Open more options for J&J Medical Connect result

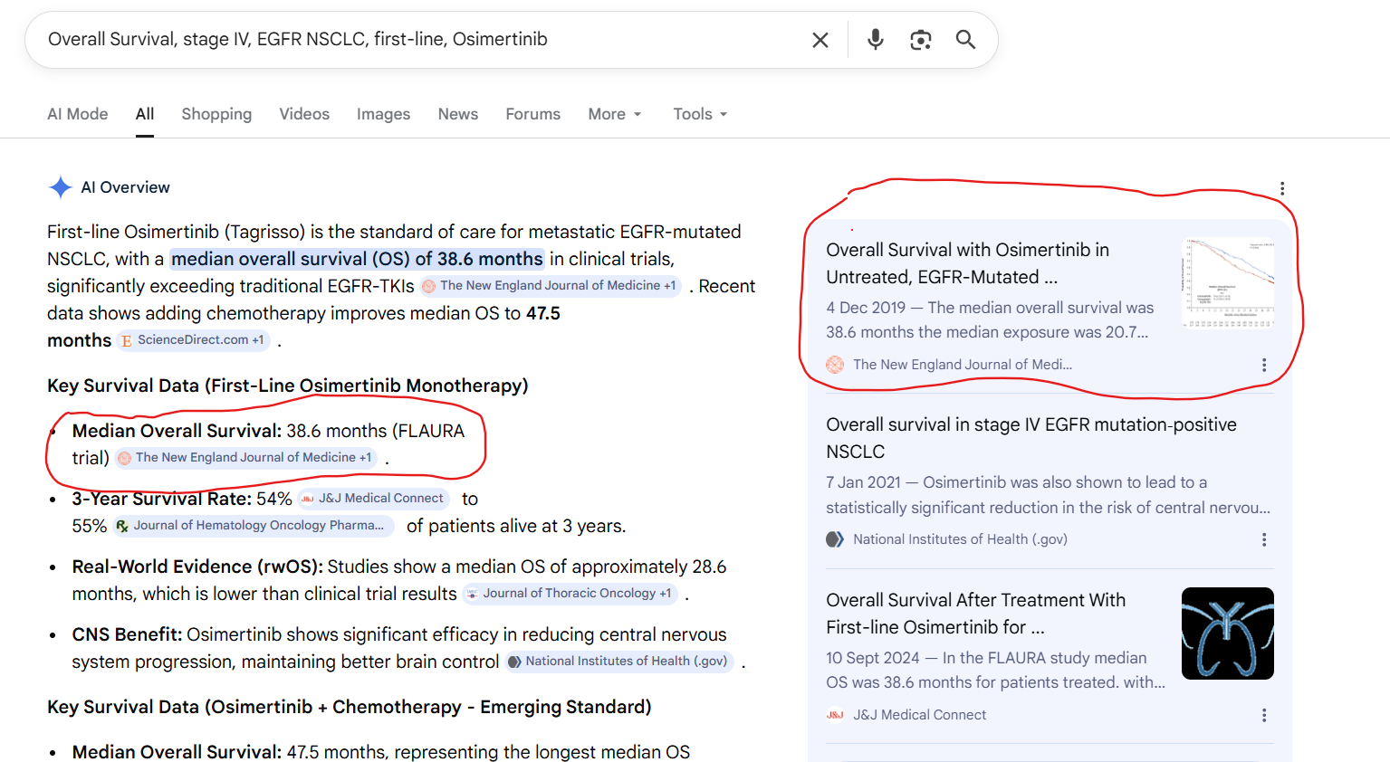[1264, 715]
